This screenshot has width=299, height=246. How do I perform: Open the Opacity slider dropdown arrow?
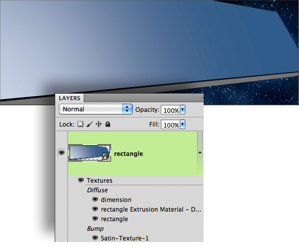click(182, 109)
